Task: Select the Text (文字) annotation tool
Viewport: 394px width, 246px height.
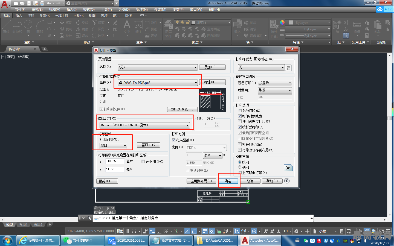Action: [x=127, y=27]
